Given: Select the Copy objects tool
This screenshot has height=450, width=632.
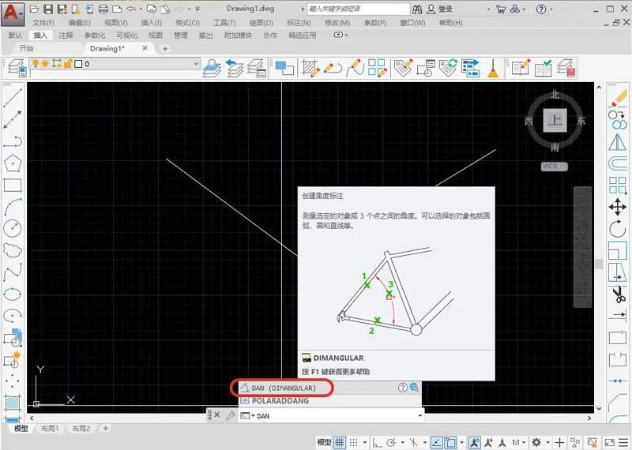Looking at the screenshot, I should click(x=618, y=120).
